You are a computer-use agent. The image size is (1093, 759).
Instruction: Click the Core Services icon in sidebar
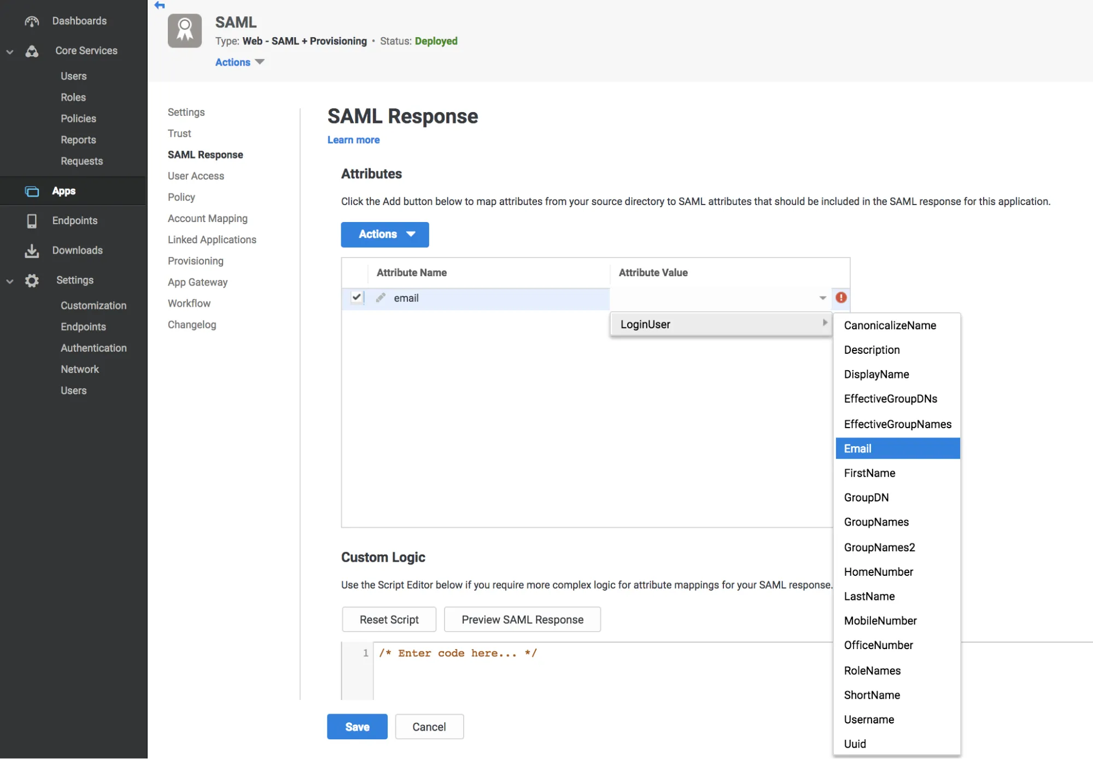32,50
